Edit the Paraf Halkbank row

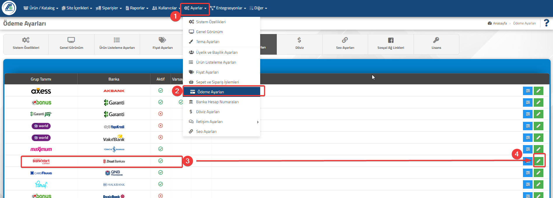click(538, 185)
